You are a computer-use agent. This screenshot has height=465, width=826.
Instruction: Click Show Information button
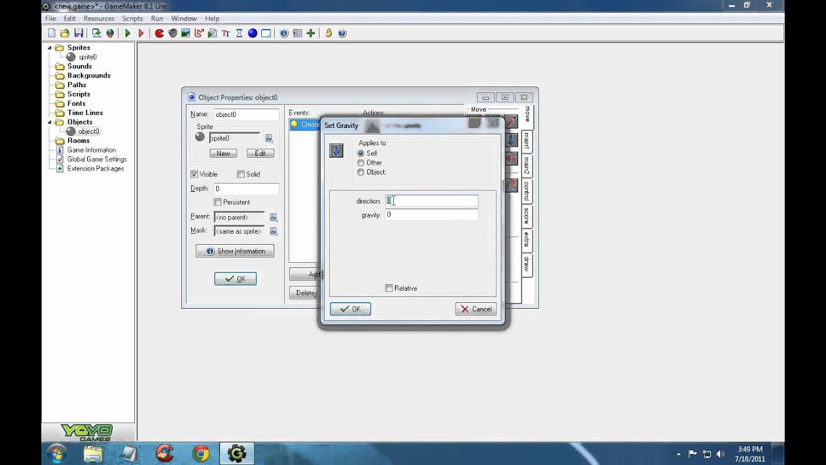[x=235, y=251]
